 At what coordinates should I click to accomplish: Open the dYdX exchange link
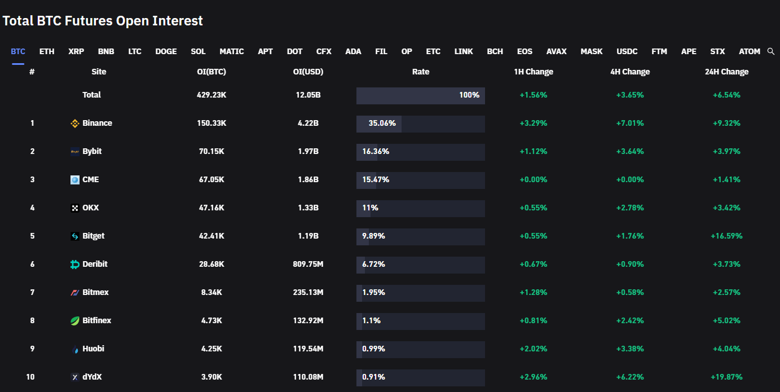coord(92,377)
